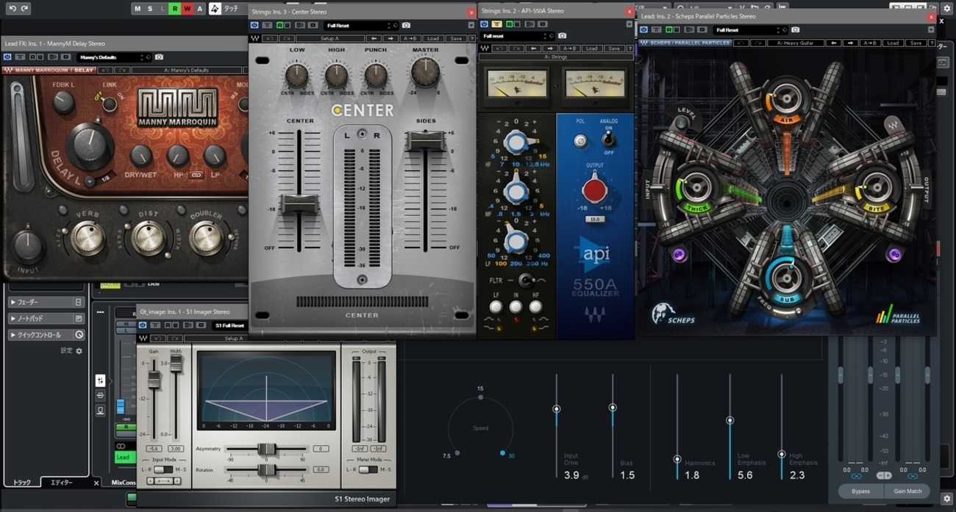
Task: Open the help question mark in API-550A
Action: 629,48
